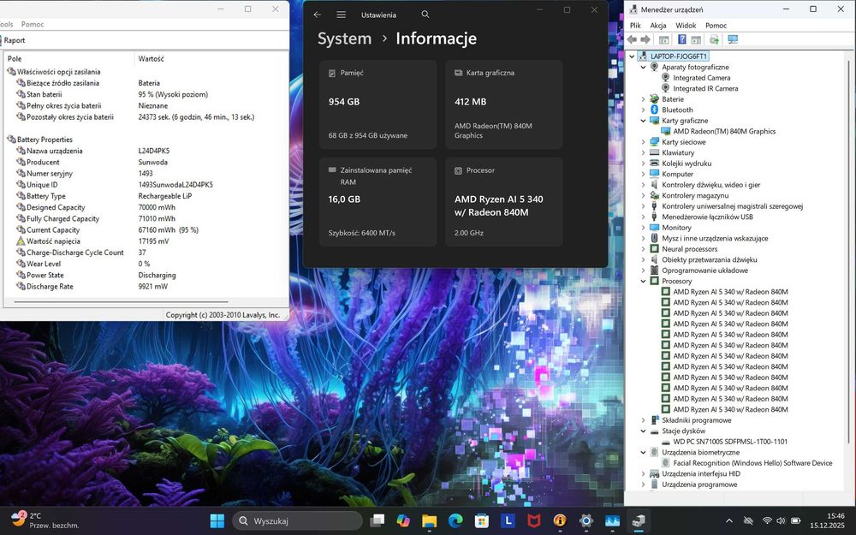The image size is (856, 535).
Task: Select WD PC SN7100S disk drive entry
Action: [730, 442]
